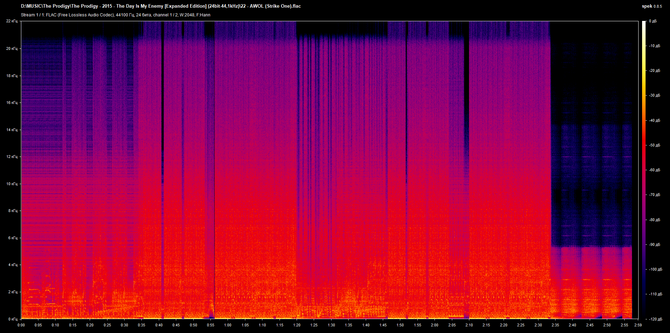Screen dimensions: 670x333
Task: Select the 16 кГц frequency label
Action: pyautogui.click(x=12, y=103)
